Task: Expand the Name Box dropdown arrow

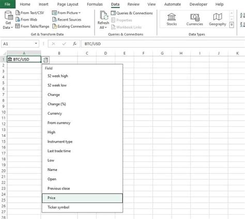Action: [x=36, y=43]
